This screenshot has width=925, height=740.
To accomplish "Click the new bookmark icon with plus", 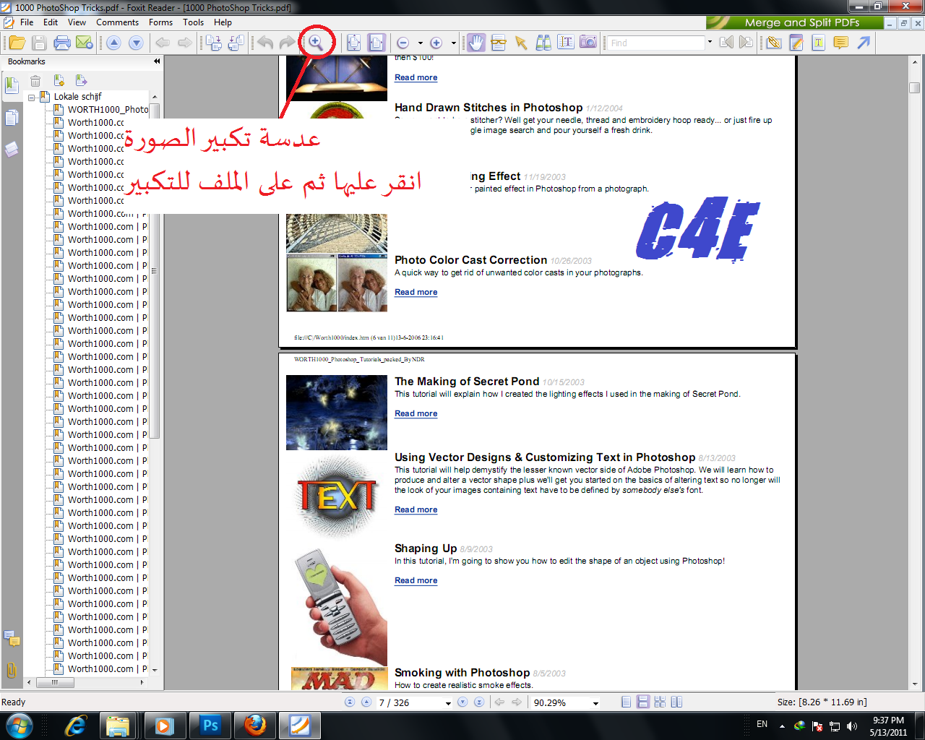I will click(59, 80).
